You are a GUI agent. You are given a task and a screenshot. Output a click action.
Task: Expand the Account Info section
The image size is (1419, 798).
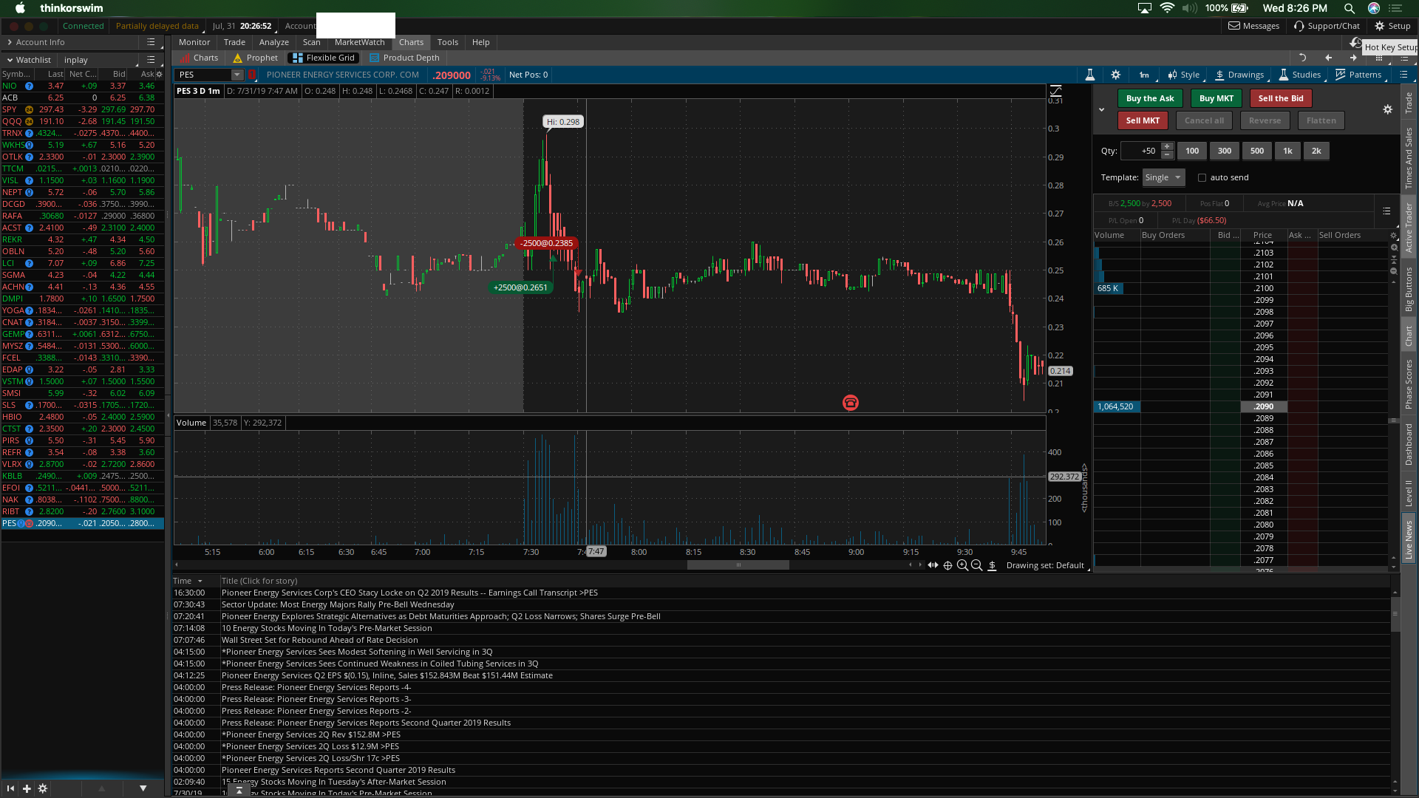(40, 42)
